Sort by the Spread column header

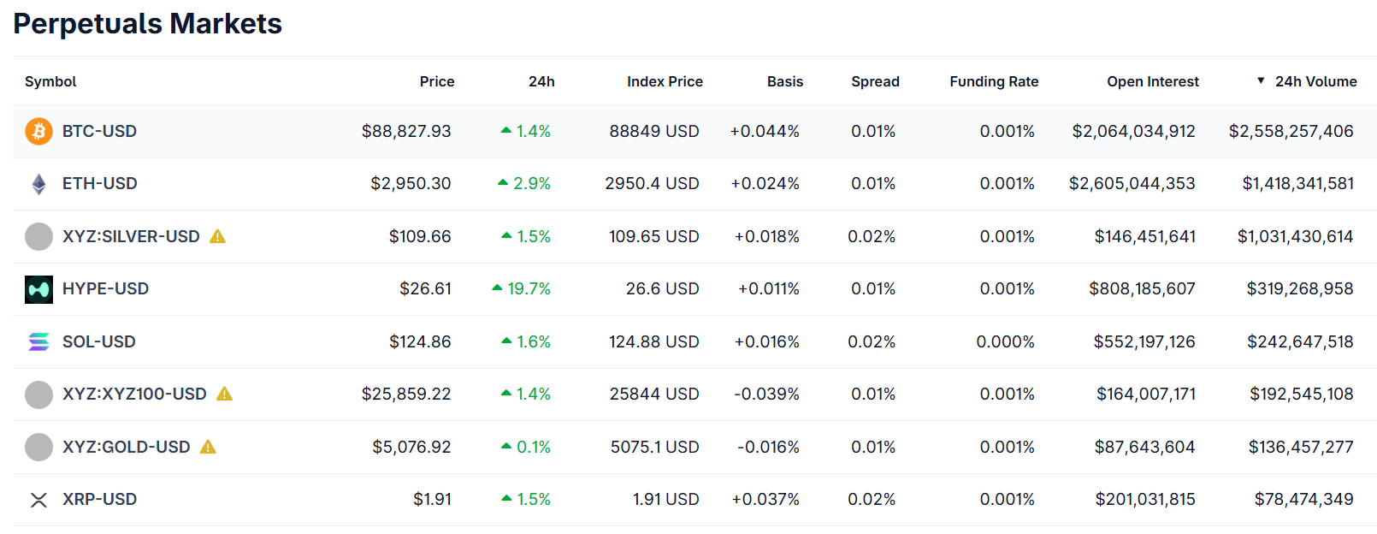875,81
